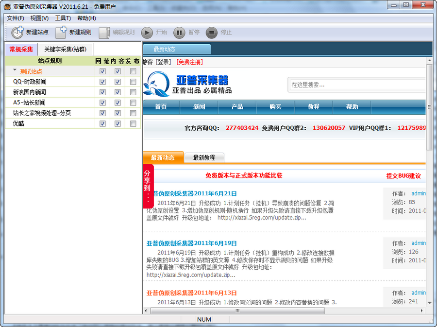Open the 文件(F) menu
Image resolution: width=437 pixels, height=327 pixels.
[x=15, y=18]
